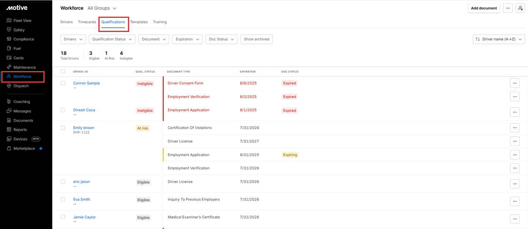Click the Coaching icon in sidebar
The image size is (528, 229).
(x=9, y=102)
